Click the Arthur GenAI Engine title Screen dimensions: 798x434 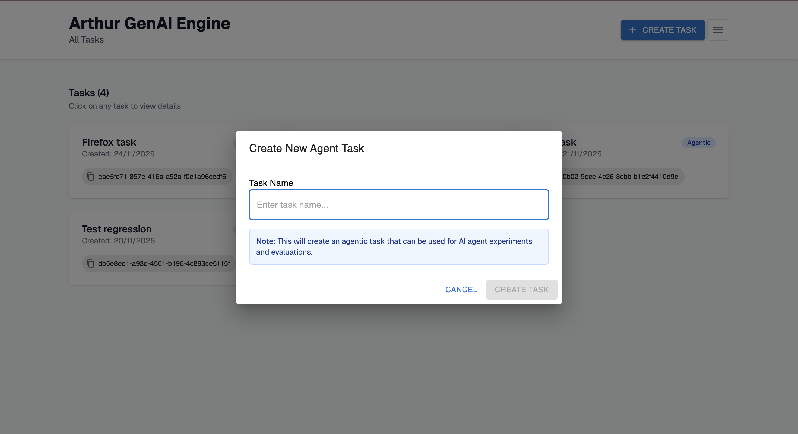(149, 24)
